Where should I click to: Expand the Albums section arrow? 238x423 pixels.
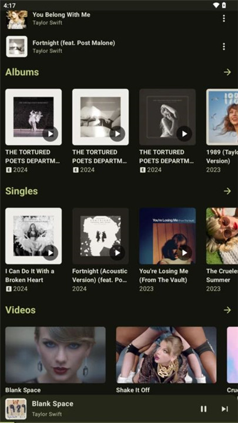(227, 72)
